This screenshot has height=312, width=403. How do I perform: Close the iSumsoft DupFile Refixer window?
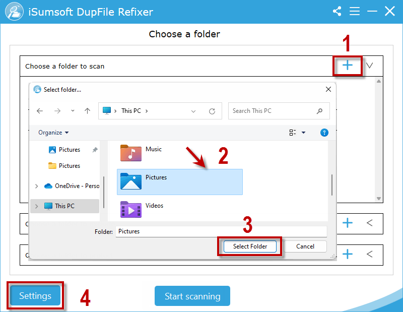[389, 11]
